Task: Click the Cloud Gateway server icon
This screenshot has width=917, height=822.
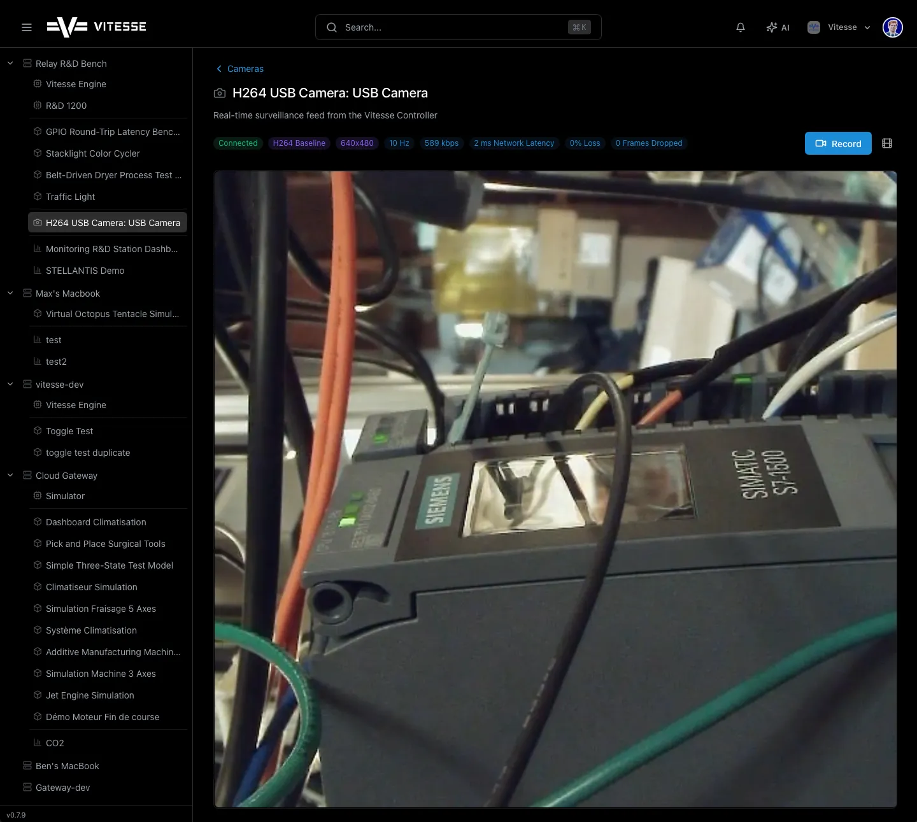Action: 27,475
